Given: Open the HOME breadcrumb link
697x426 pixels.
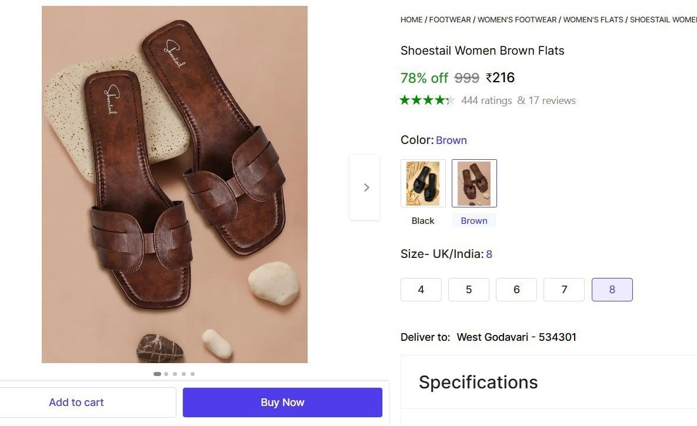Looking at the screenshot, I should [x=411, y=19].
